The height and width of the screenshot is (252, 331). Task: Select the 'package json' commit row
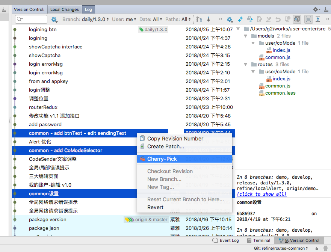pos(124,228)
